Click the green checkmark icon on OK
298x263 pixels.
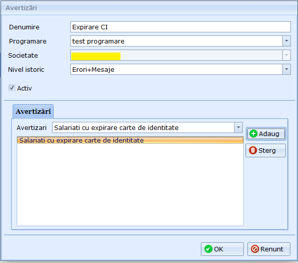208,249
